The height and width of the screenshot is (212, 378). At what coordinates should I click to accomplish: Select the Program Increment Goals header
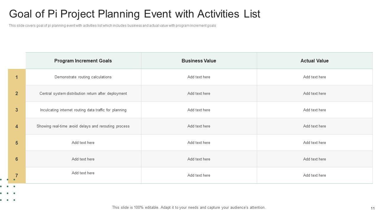click(83, 61)
